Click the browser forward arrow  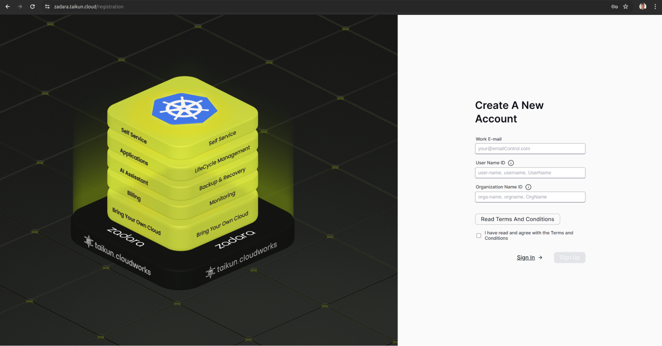20,7
